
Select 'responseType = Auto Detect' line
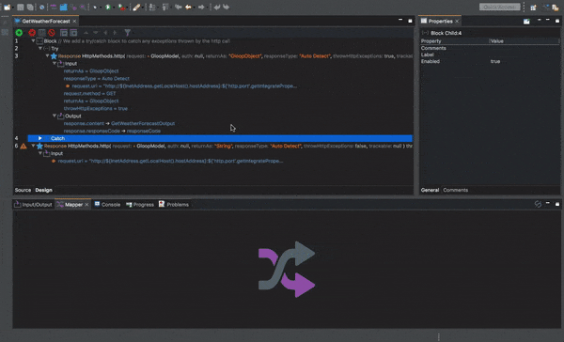(97, 78)
